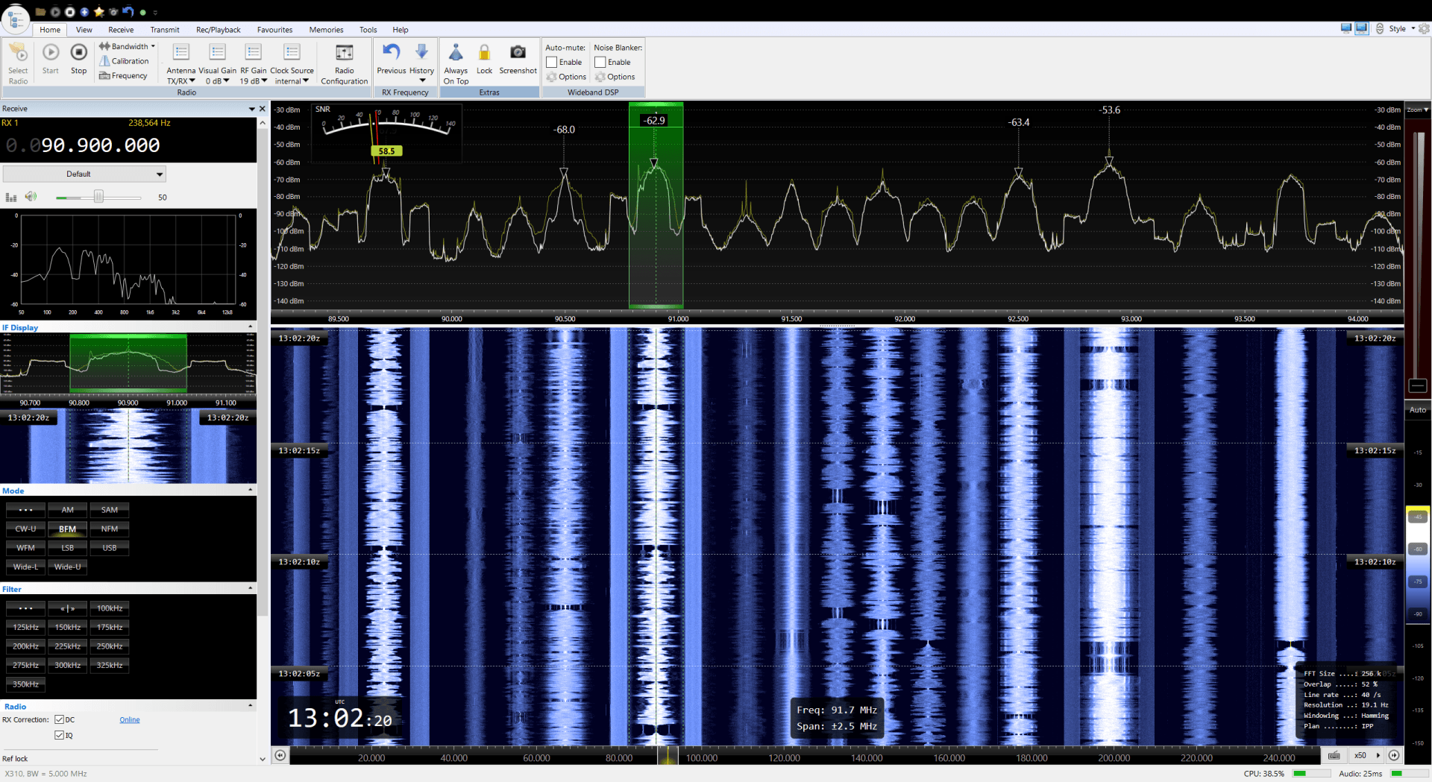This screenshot has height=782, width=1432.
Task: Select the WFM demodulation mode
Action: point(26,548)
